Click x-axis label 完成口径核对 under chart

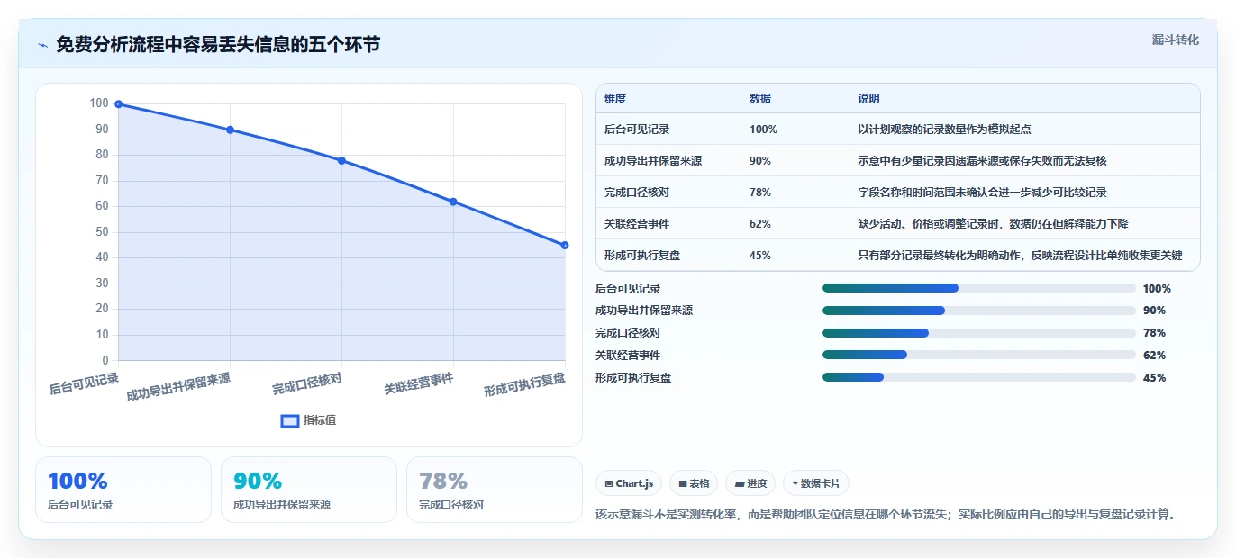307,384
